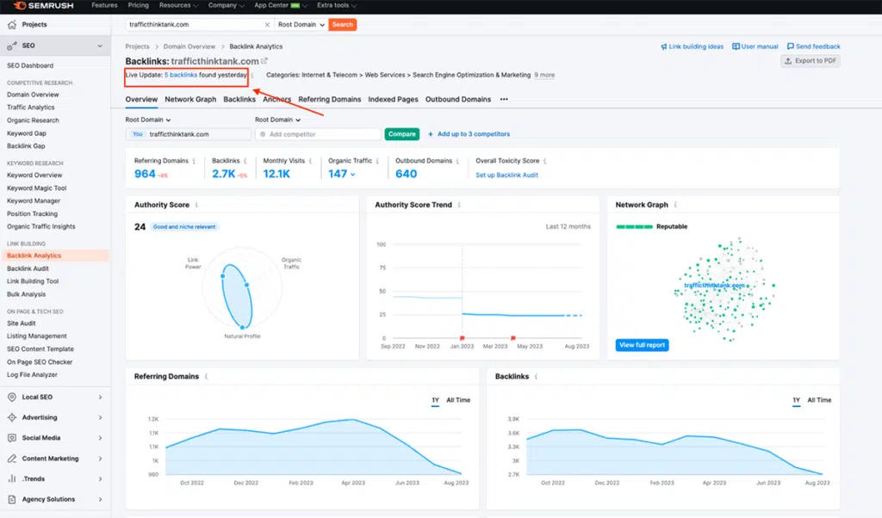Open Advertising via its target icon
882x518 pixels.
[12, 418]
